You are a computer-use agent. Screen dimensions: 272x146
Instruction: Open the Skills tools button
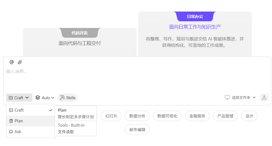coord(68,98)
